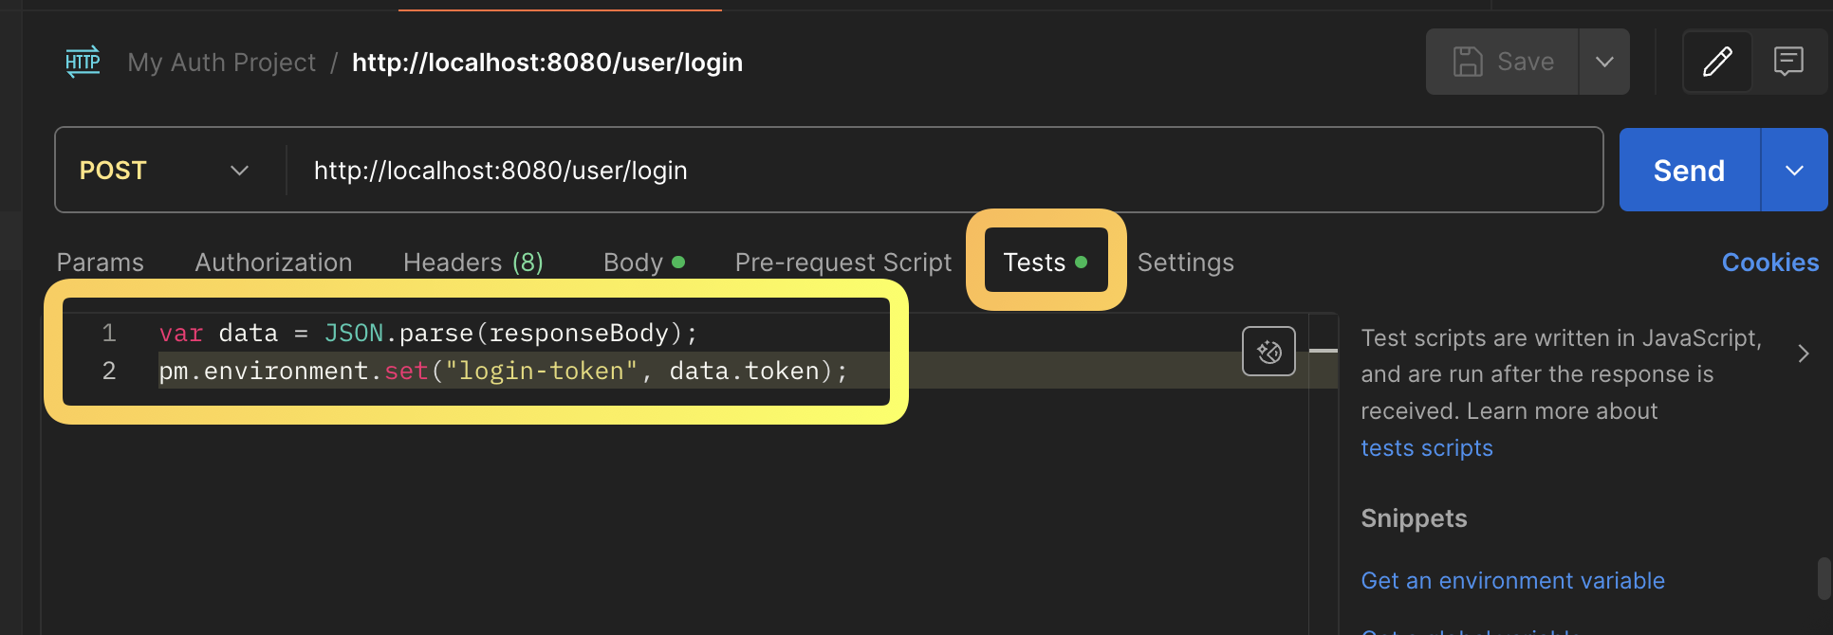Click the pencil edit icon

[1717, 62]
